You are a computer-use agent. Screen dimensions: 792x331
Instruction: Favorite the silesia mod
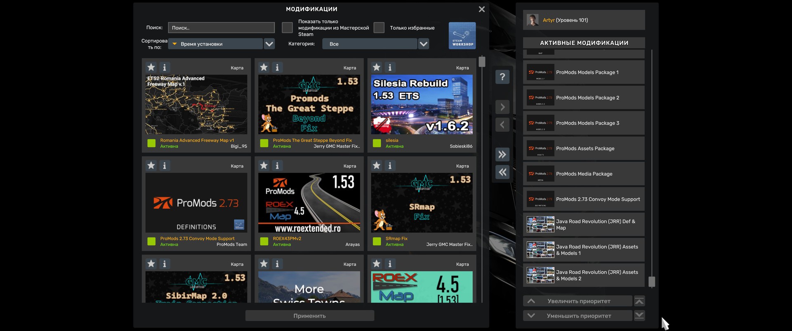click(x=377, y=67)
